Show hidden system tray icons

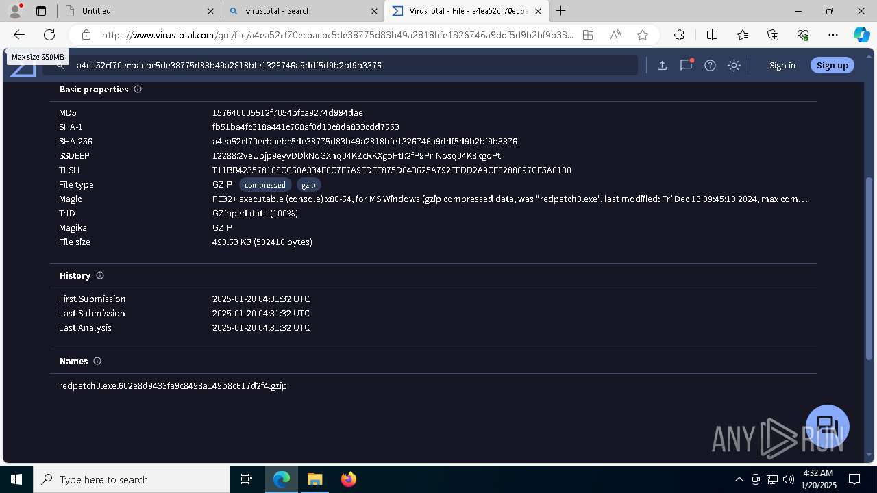pos(739,479)
